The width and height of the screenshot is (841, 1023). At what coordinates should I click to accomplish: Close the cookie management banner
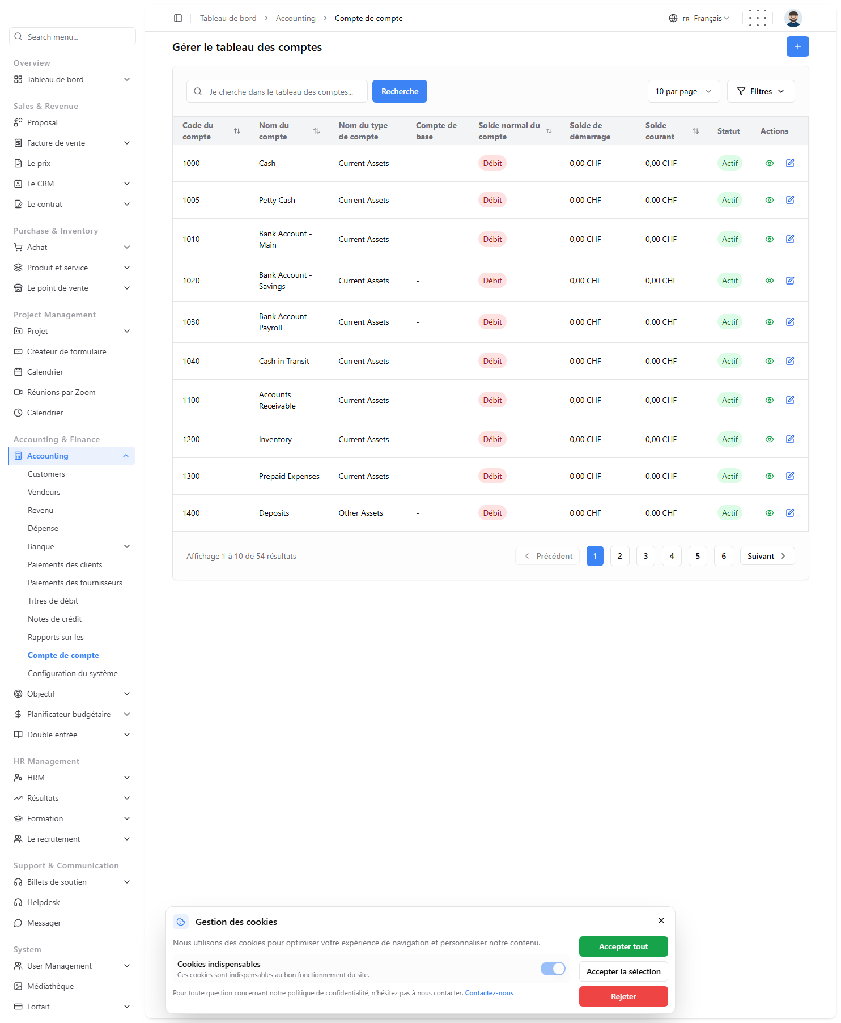(x=661, y=920)
